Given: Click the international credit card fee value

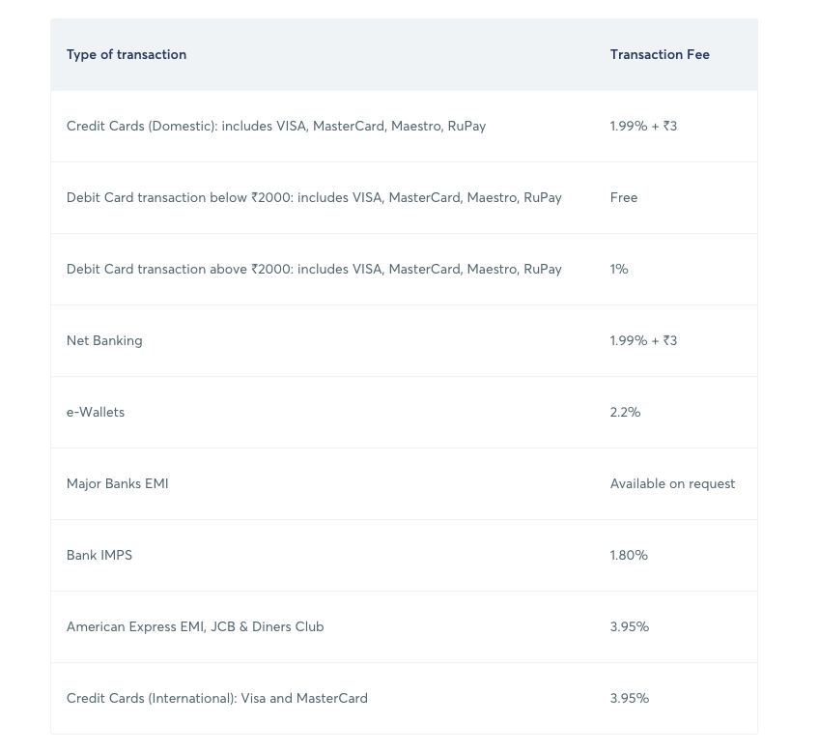Looking at the screenshot, I should 630,699.
